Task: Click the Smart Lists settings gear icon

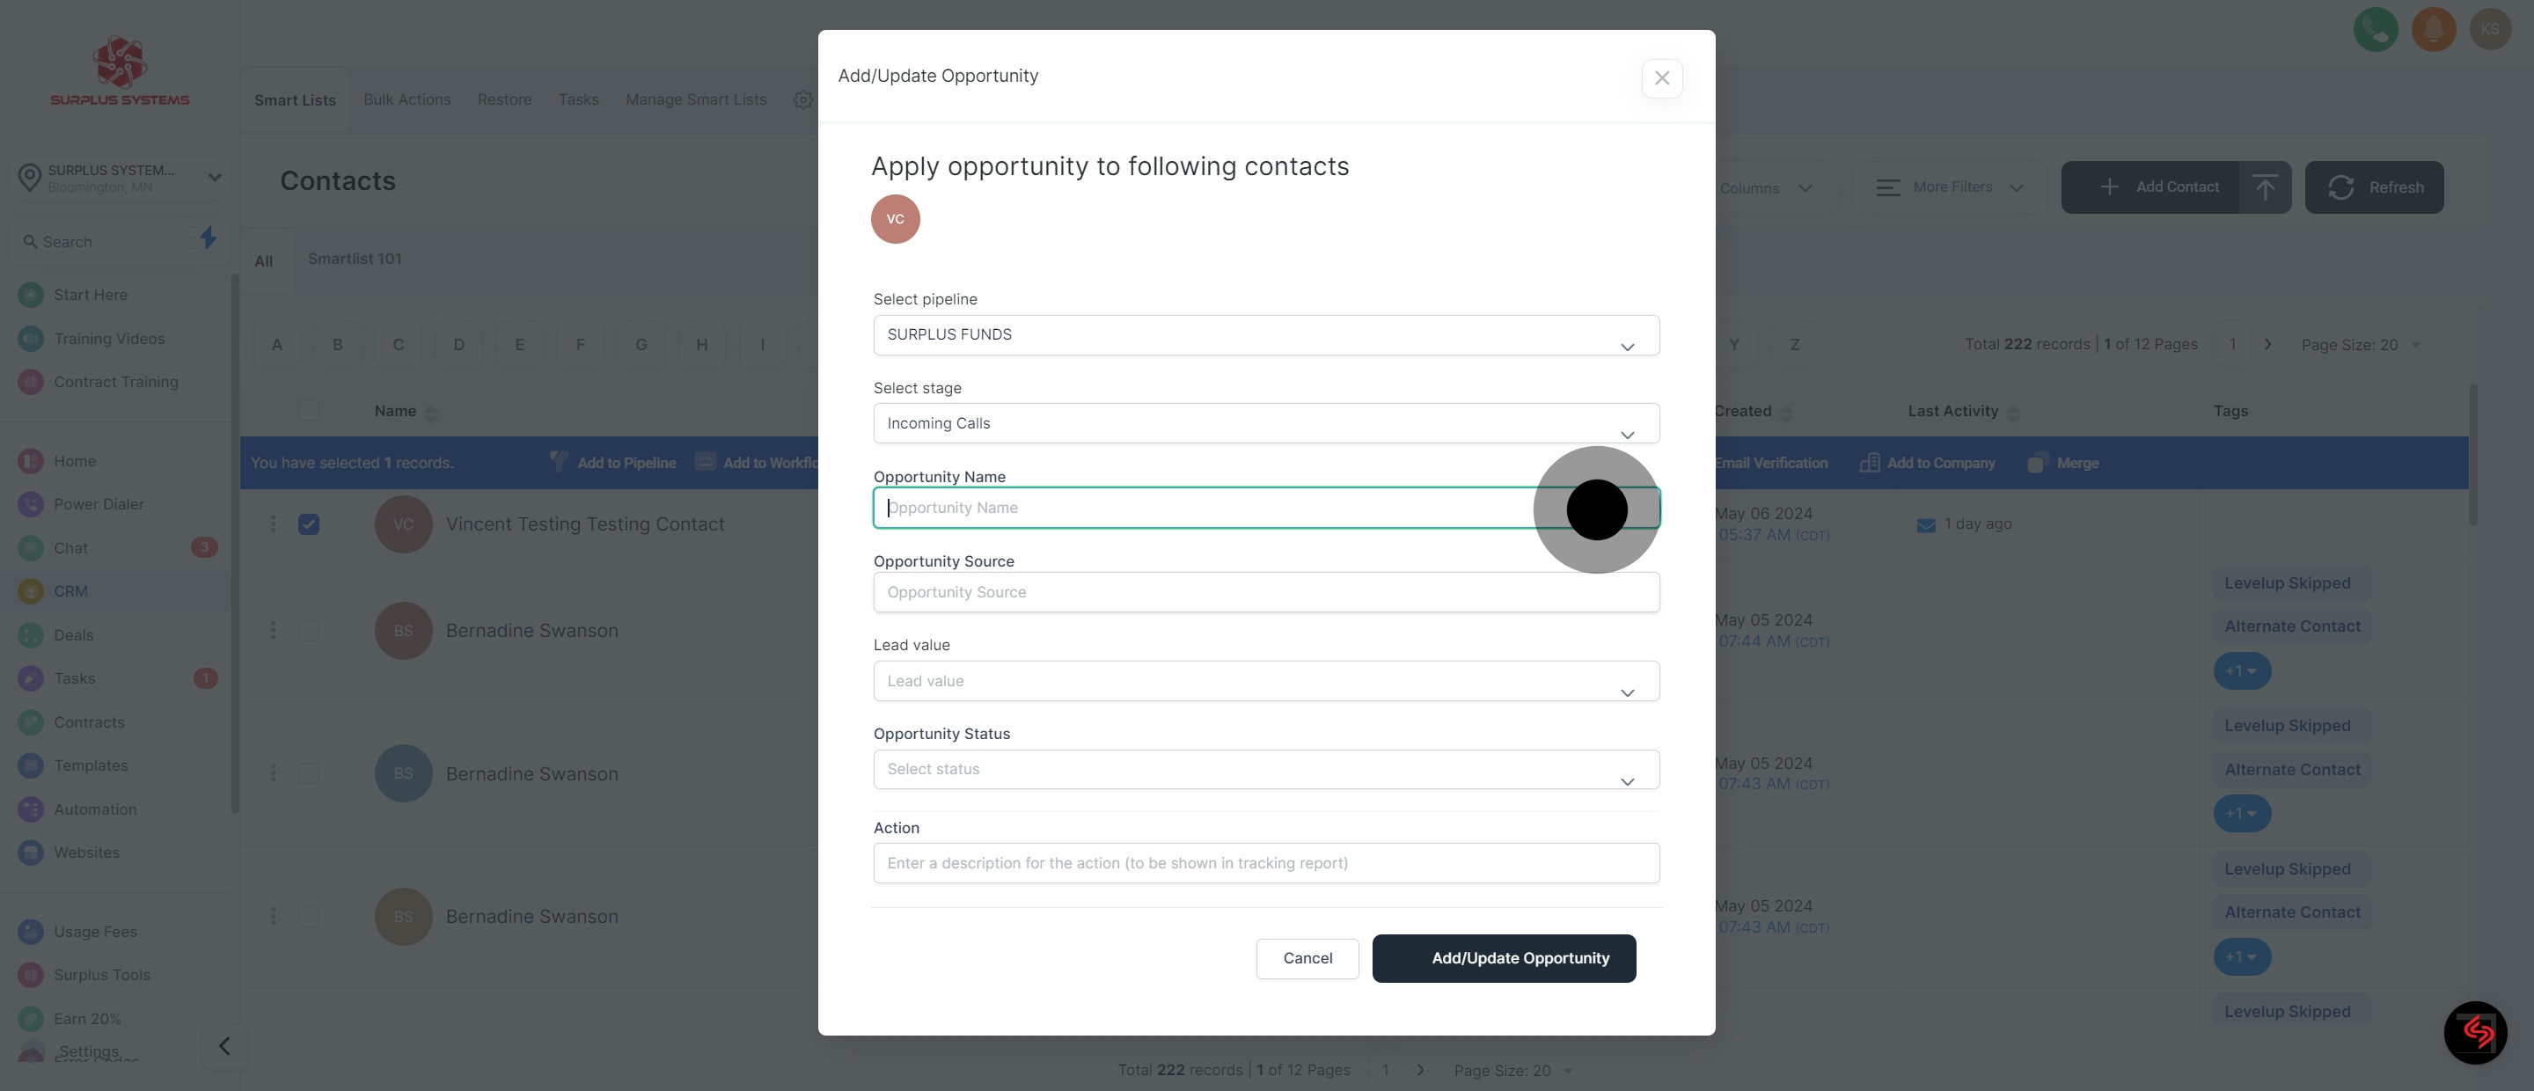Action: pyautogui.click(x=802, y=99)
